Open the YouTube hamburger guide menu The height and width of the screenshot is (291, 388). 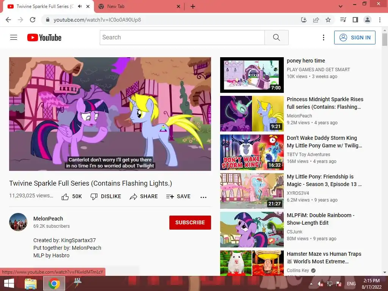click(14, 38)
